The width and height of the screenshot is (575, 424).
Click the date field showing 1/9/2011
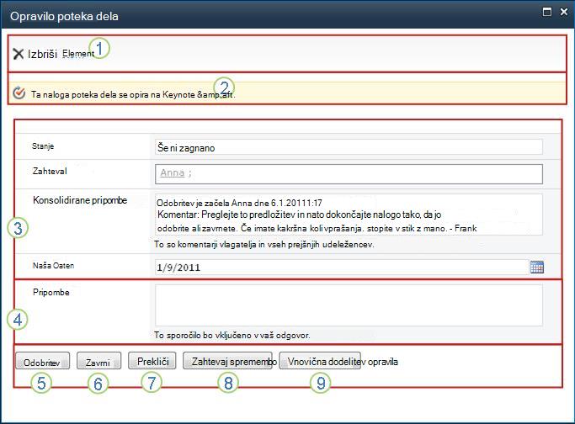pyautogui.click(x=342, y=268)
